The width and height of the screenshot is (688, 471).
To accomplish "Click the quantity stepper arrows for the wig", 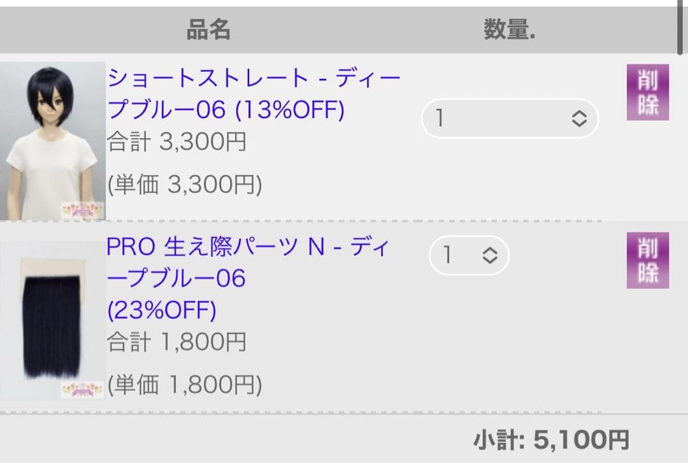I will point(578,117).
